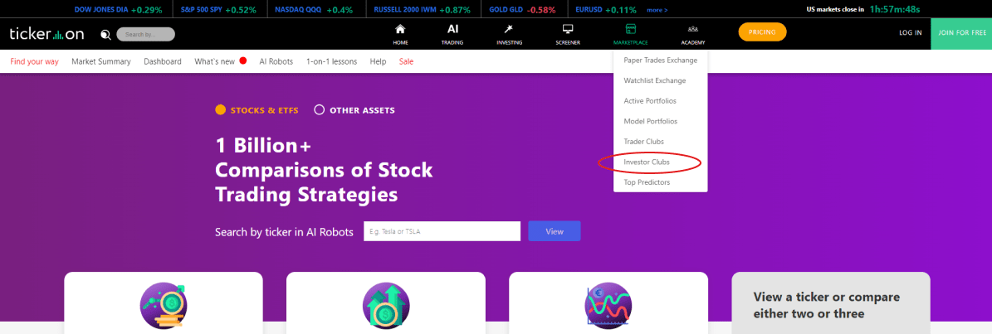Open the Screener monitor icon
This screenshot has height=334, width=992.
[x=568, y=29]
